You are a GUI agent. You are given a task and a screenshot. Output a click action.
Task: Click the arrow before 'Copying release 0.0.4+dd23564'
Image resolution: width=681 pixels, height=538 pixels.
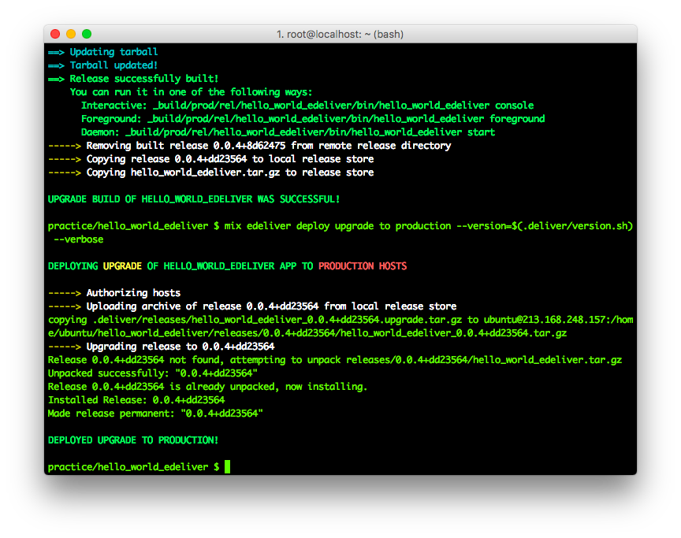(65, 158)
